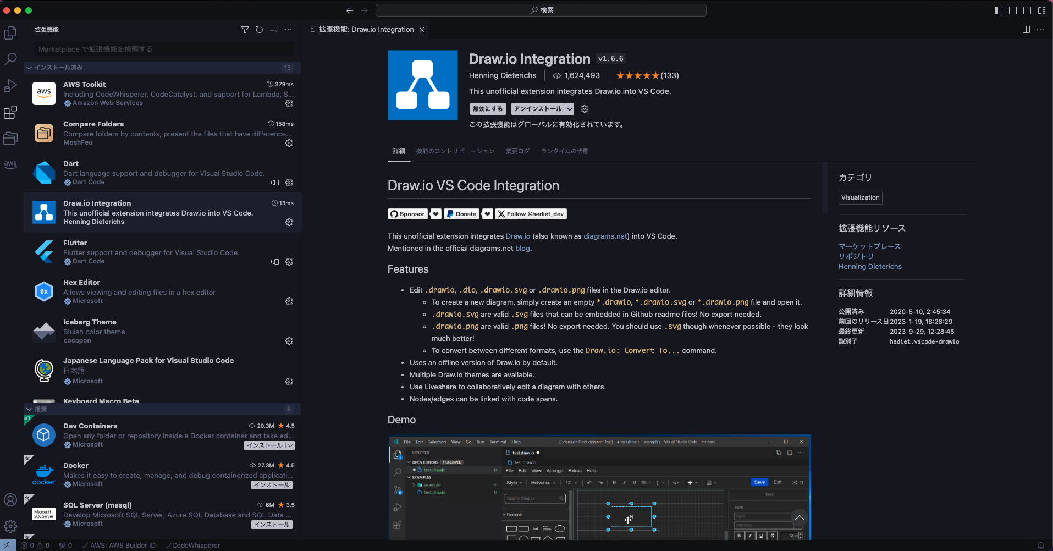The height and width of the screenshot is (551, 1053).
Task: Open gear menu for AWS Toolkit extension
Action: [x=289, y=103]
